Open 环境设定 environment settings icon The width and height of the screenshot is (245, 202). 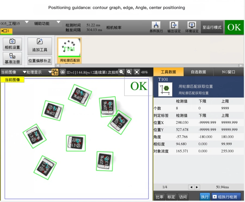pyautogui.click(x=192, y=27)
